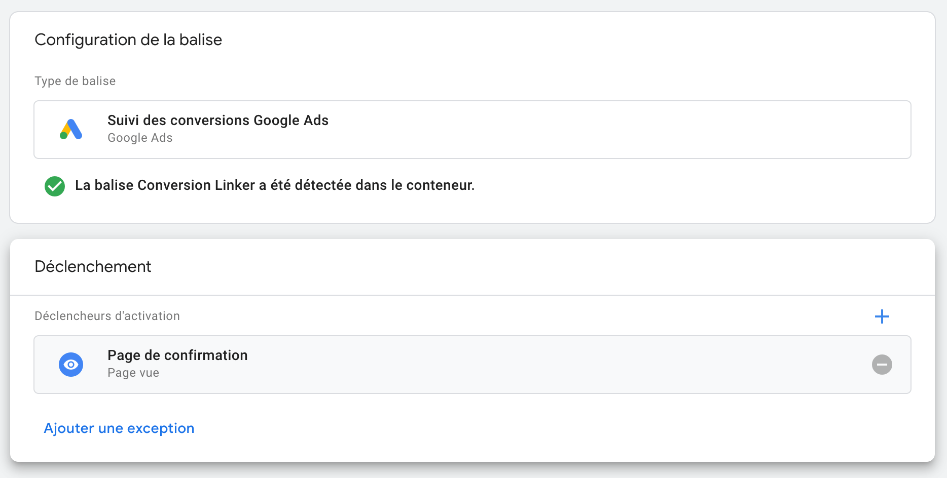Viewport: 947px width, 478px height.
Task: Open the Ajouter une exception link
Action: (x=119, y=428)
